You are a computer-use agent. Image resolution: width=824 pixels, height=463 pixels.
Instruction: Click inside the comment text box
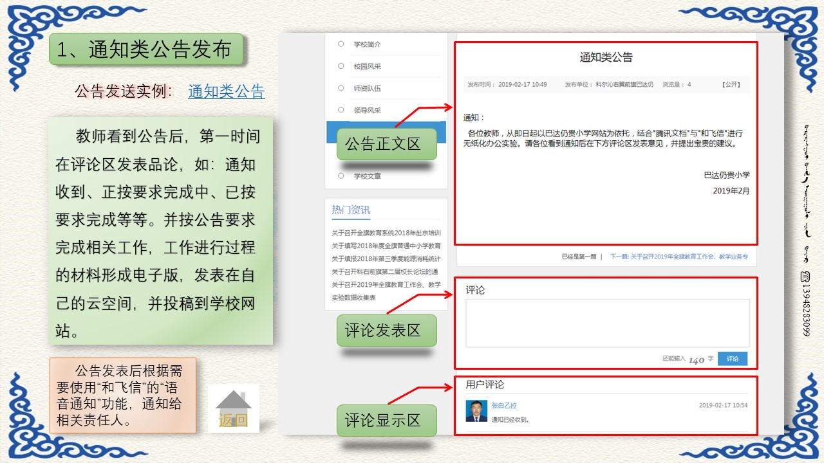[607, 323]
